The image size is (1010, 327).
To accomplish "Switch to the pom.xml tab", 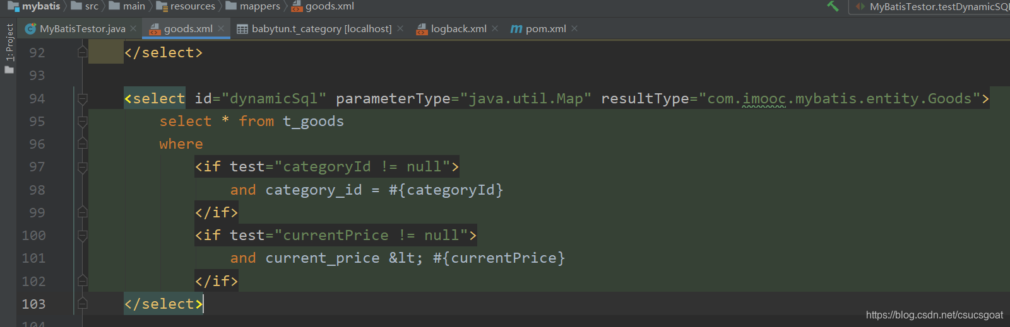I will (x=545, y=29).
